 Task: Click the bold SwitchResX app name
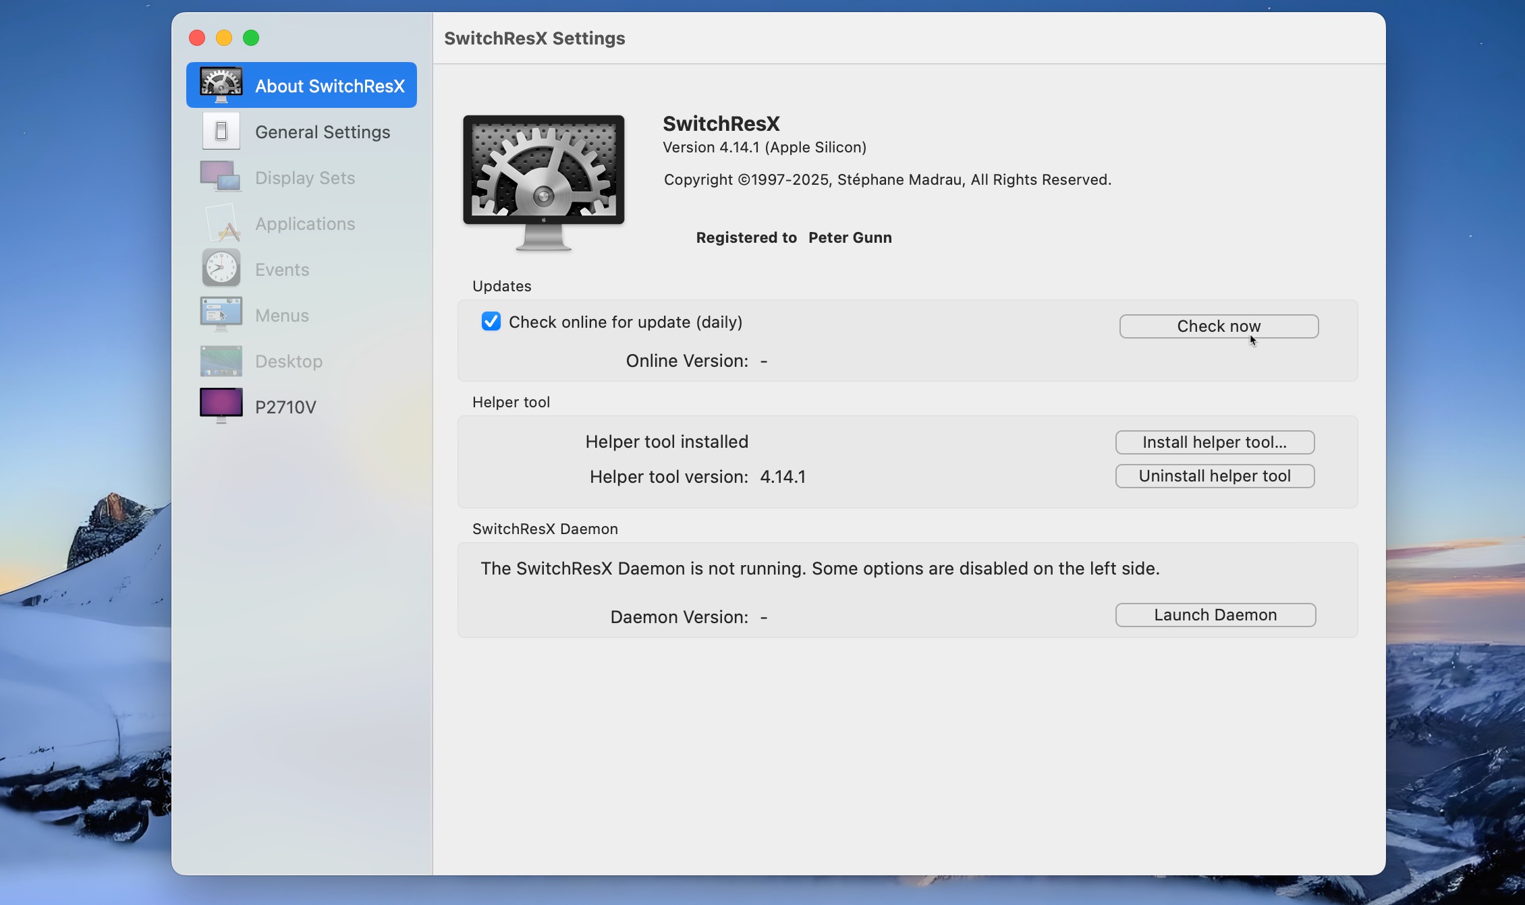(721, 123)
